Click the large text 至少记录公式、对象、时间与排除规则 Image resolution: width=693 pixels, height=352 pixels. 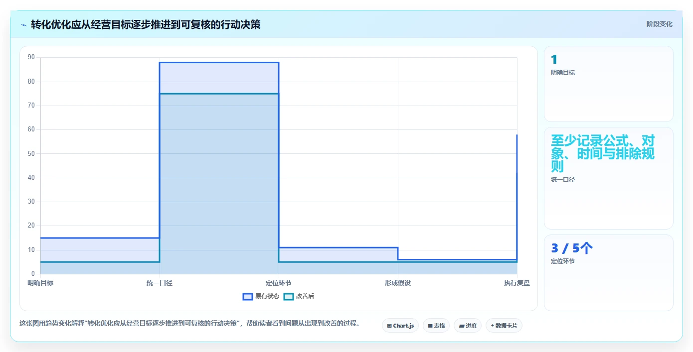point(603,153)
